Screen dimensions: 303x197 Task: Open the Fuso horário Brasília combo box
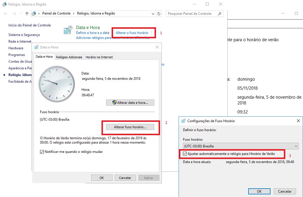coord(241,146)
